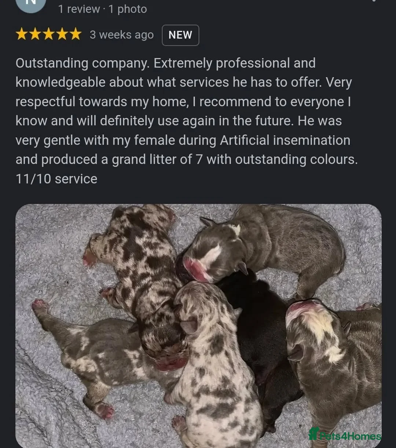The height and width of the screenshot is (448, 396).
Task: Click the green Pets4Homes paw logo icon
Action: [313, 434]
